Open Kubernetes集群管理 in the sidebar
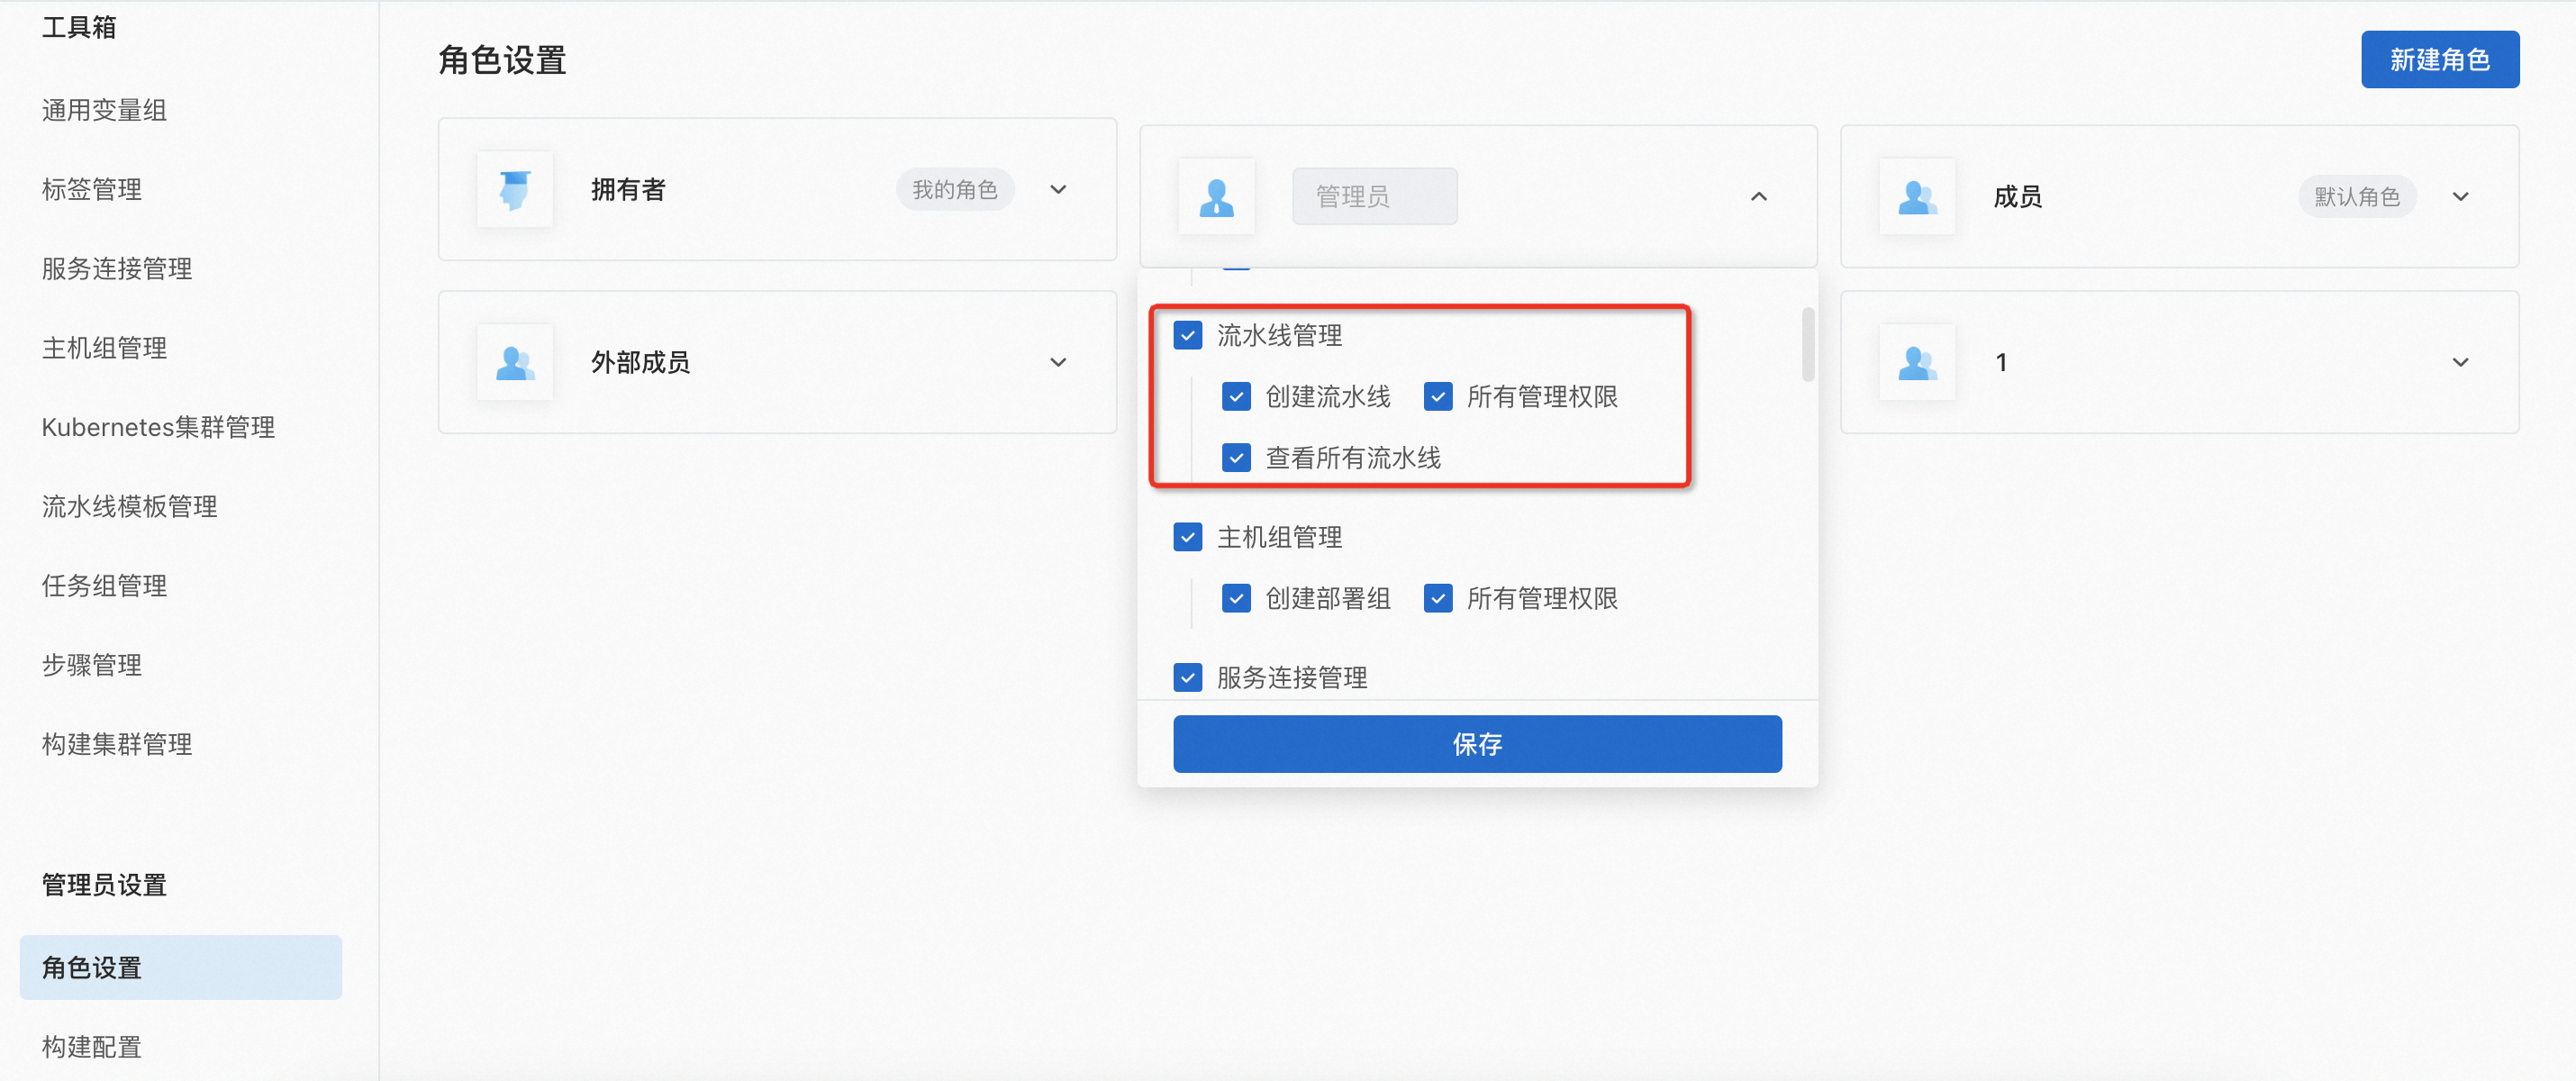The height and width of the screenshot is (1081, 2576). click(x=158, y=427)
